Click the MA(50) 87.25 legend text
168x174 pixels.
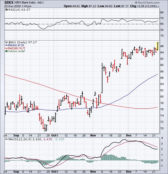click(x=16, y=45)
